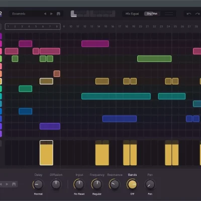Toggle the Dry/Wet switch

click(x=152, y=14)
